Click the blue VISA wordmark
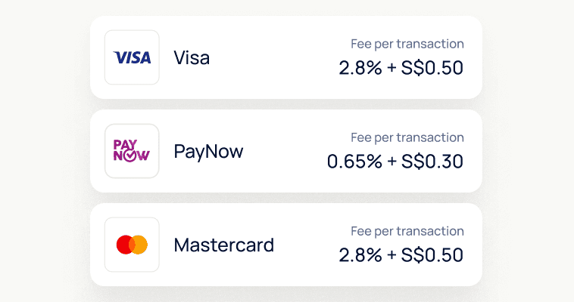This screenshot has width=574, height=302. (x=132, y=57)
